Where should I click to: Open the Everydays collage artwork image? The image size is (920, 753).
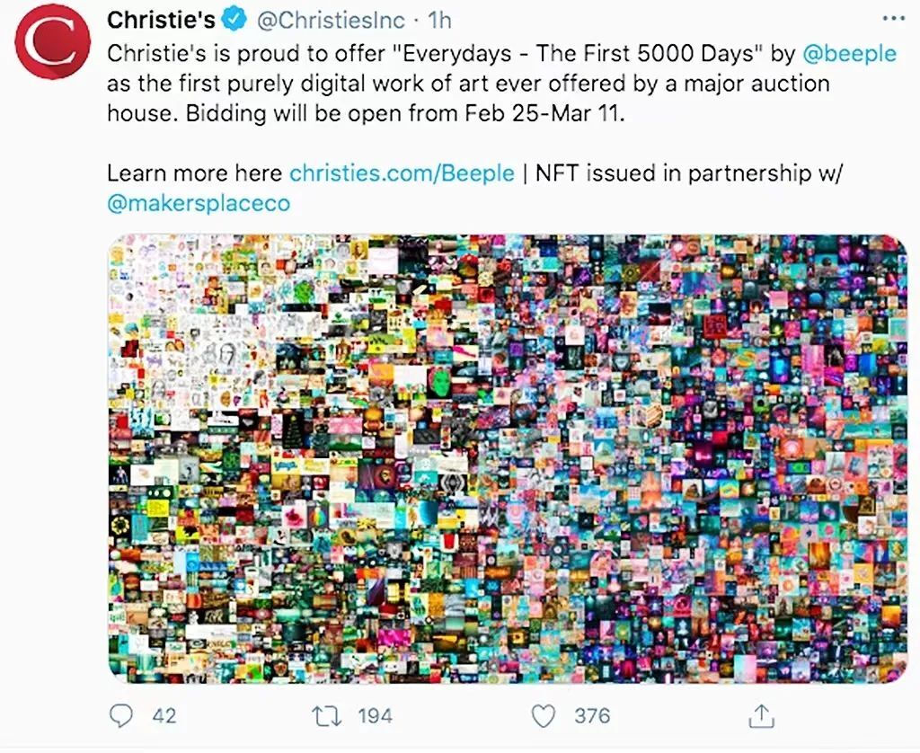coord(509,458)
